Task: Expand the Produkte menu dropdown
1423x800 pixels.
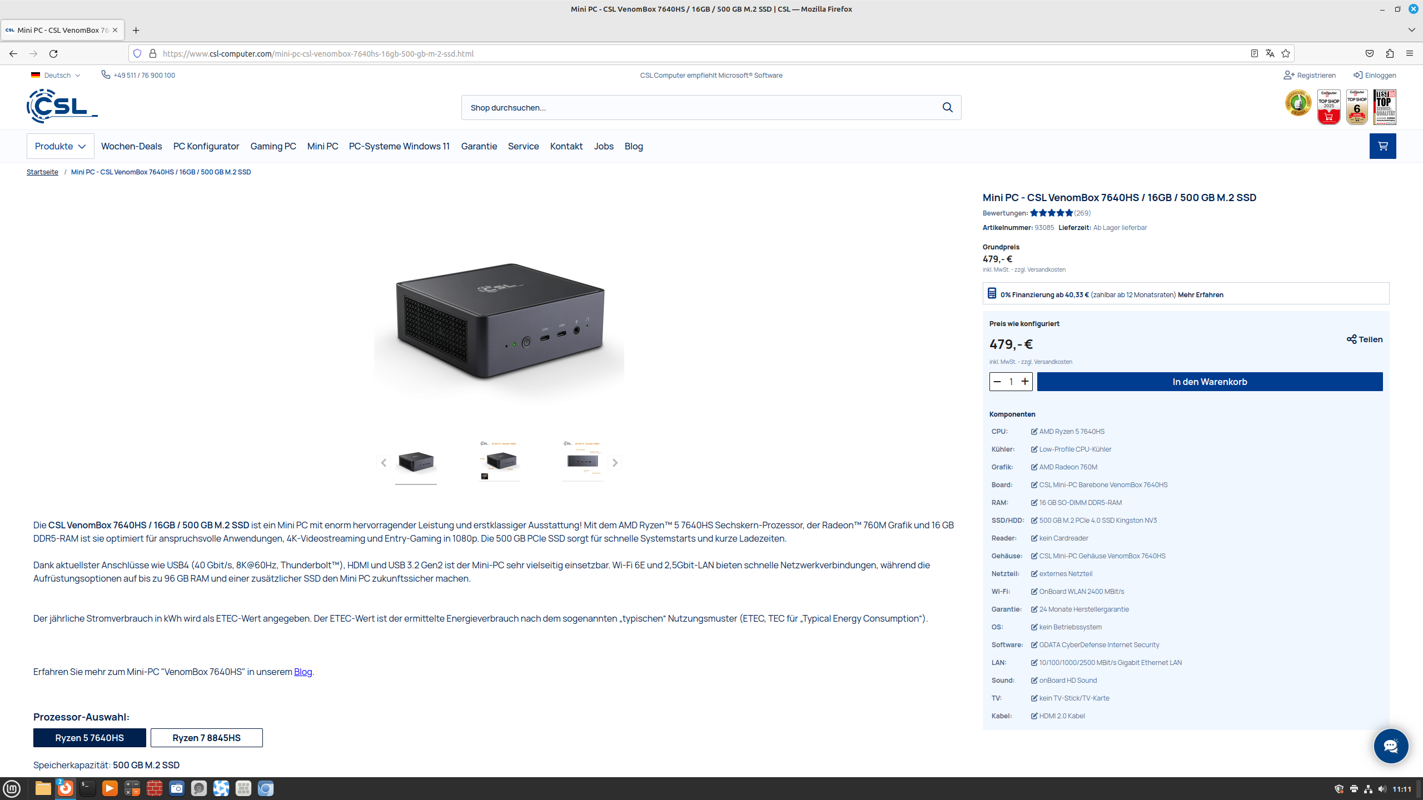Action: (x=60, y=146)
